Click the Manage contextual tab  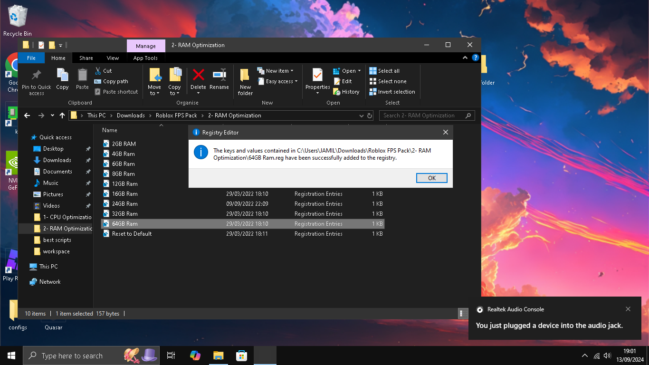[146, 46]
